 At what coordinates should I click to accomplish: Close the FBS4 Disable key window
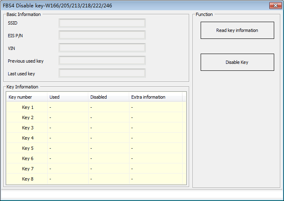click(x=274, y=6)
